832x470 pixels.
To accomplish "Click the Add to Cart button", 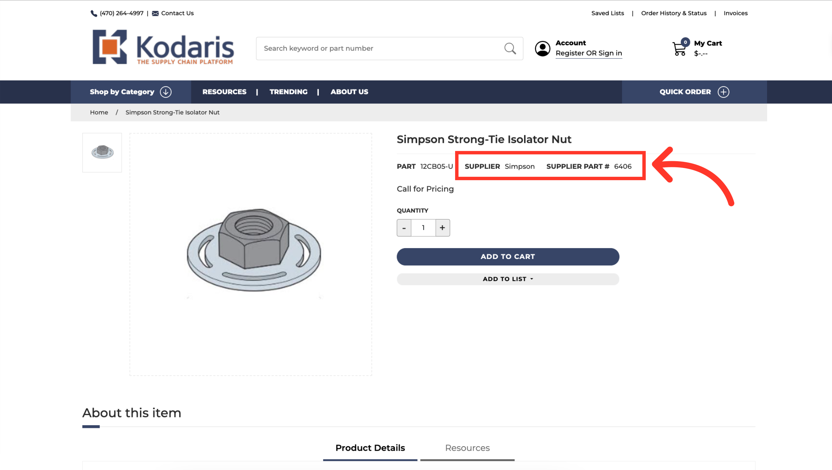I will (x=508, y=257).
